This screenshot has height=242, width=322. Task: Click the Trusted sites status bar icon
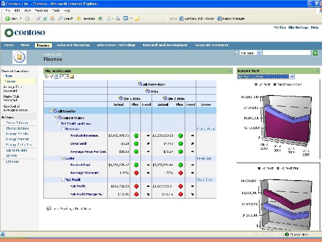[287, 234]
